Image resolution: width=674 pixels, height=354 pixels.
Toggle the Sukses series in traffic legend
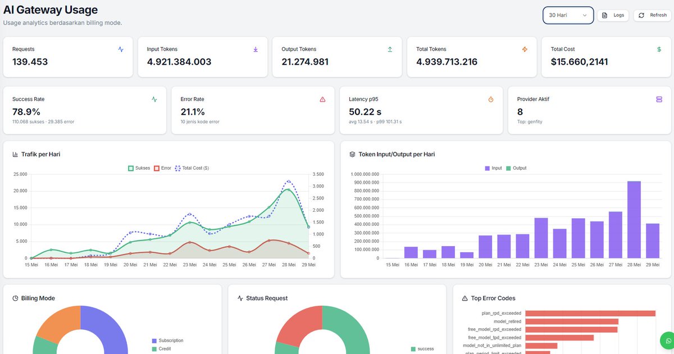click(x=139, y=168)
